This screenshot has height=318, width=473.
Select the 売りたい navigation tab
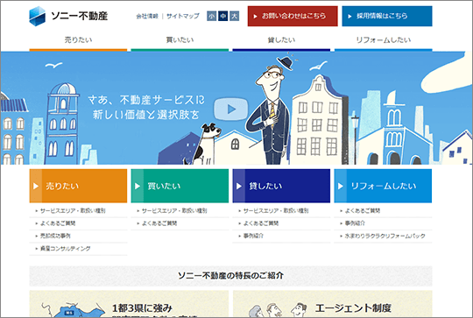coord(78,41)
